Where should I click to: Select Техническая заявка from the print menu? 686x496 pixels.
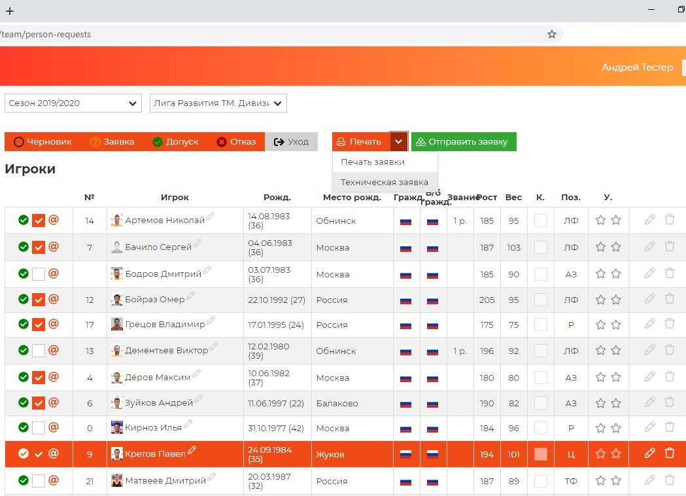click(385, 182)
